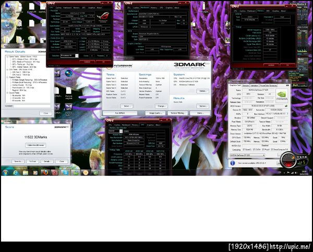Open the GPU selector dropdown in GPU-Z
The height and width of the screenshot is (252, 313).
point(247,155)
